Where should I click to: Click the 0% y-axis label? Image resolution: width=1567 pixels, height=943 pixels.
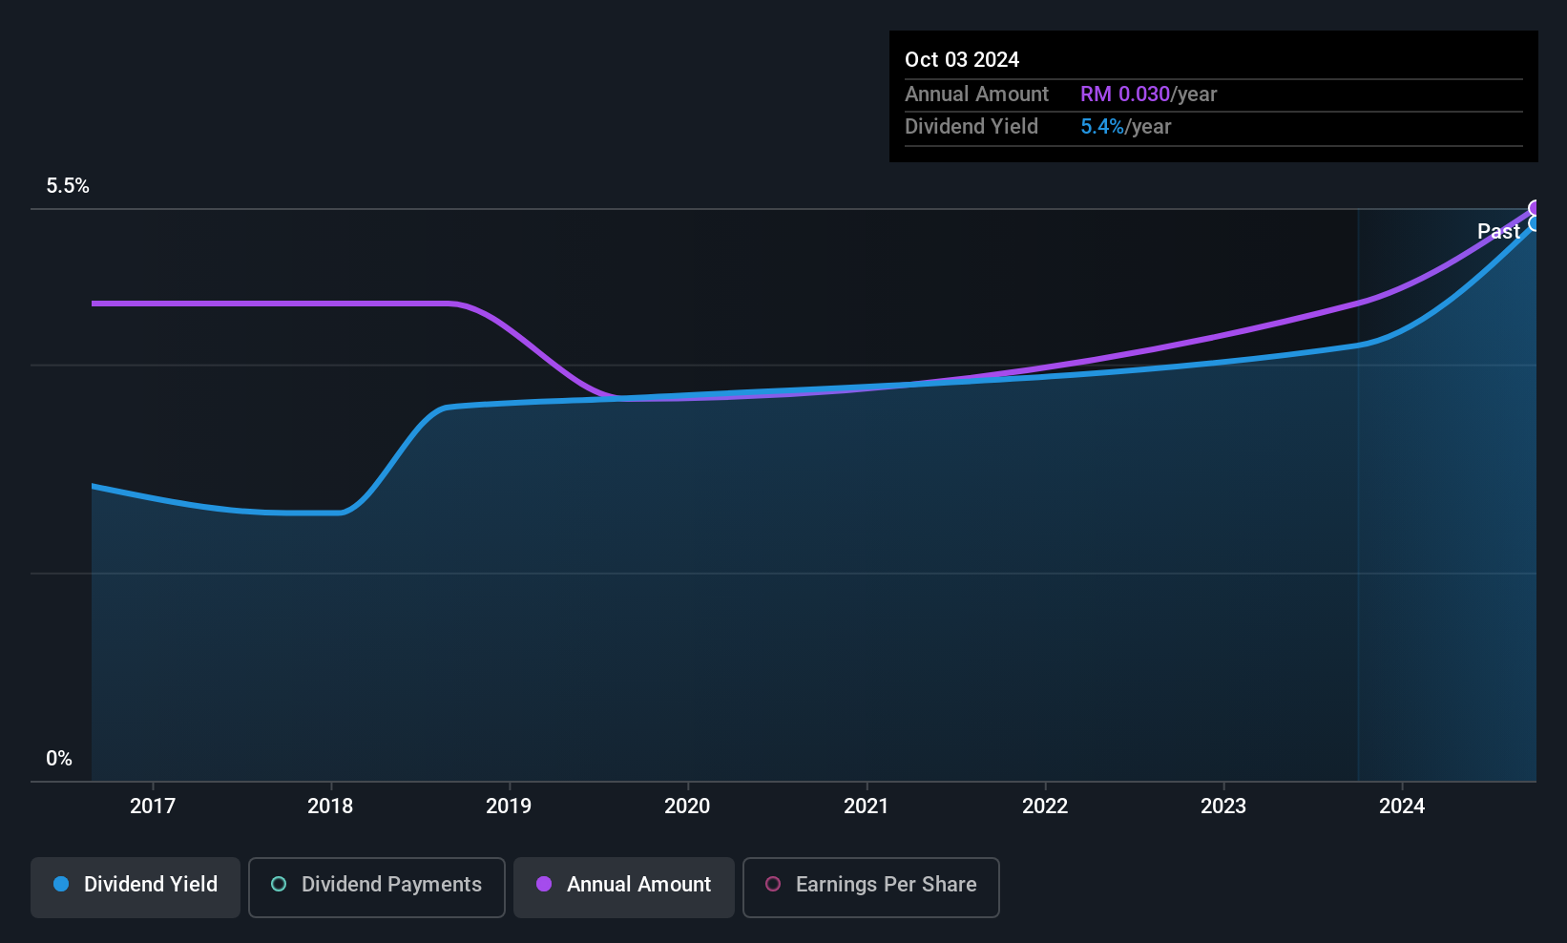coord(59,759)
